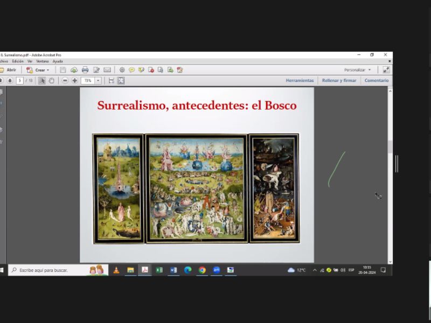Click the fit width scrolling icon

[112, 80]
